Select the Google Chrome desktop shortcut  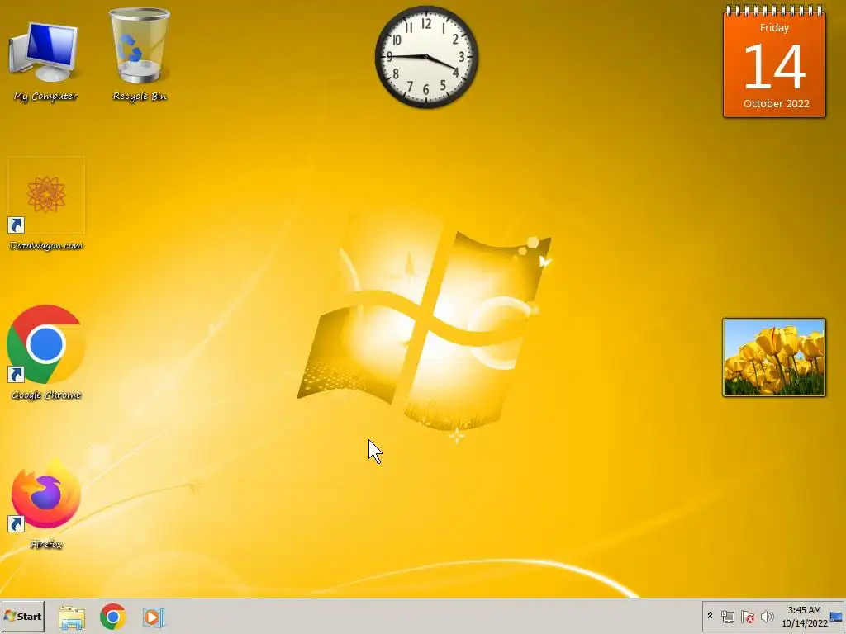click(x=46, y=344)
